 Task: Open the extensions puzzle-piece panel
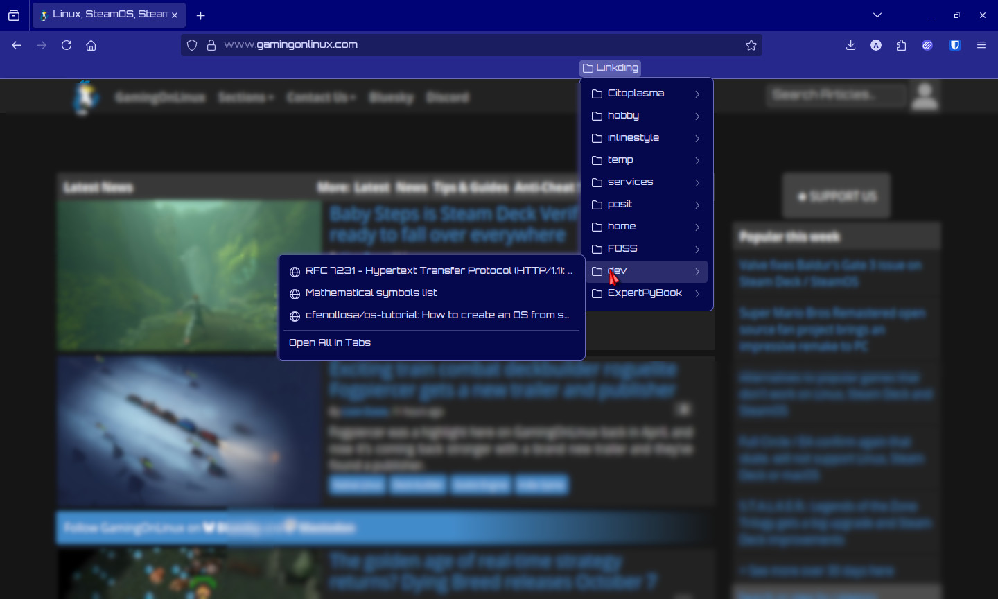click(901, 45)
